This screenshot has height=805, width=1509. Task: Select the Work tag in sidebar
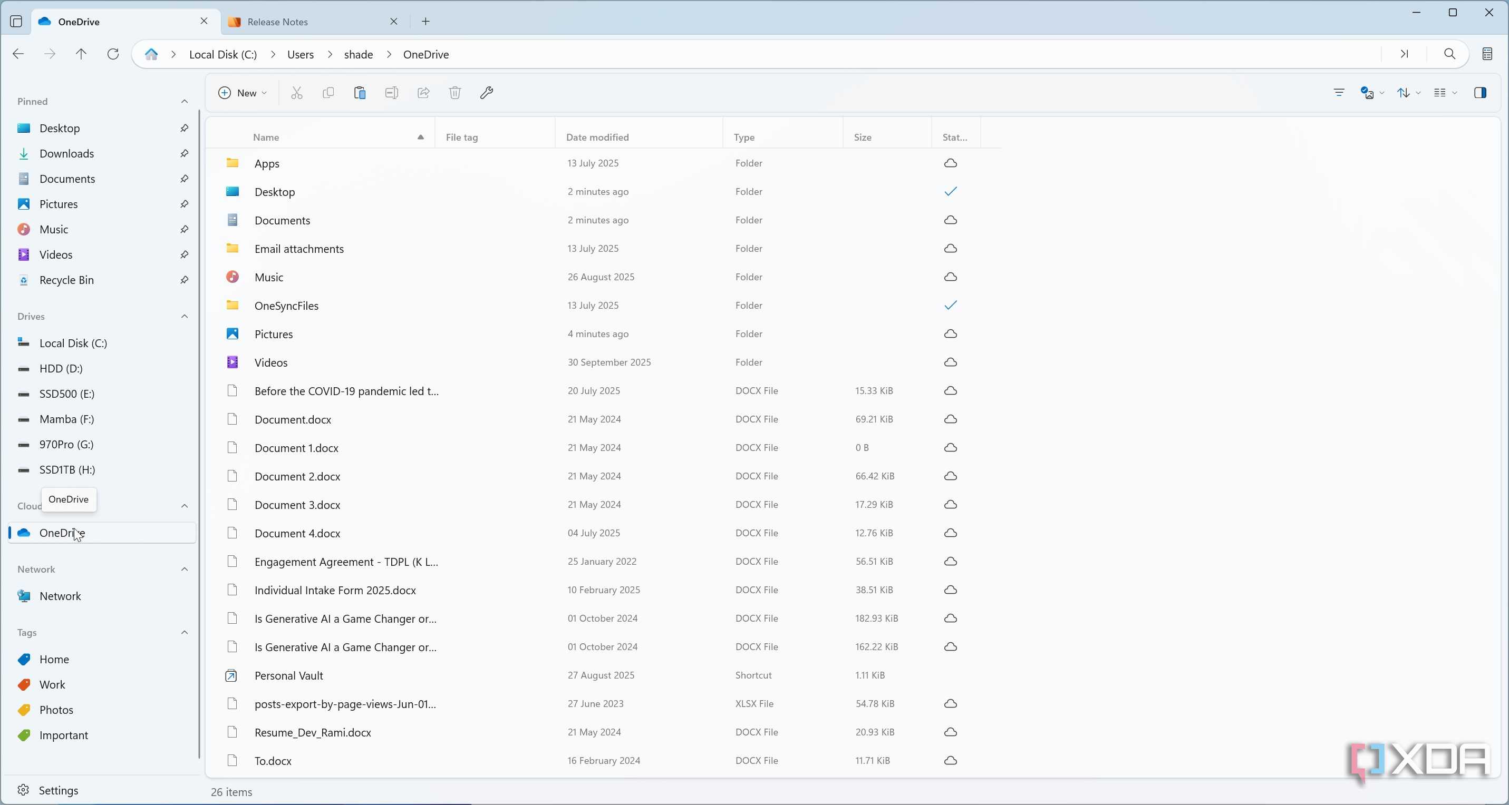click(x=102, y=684)
